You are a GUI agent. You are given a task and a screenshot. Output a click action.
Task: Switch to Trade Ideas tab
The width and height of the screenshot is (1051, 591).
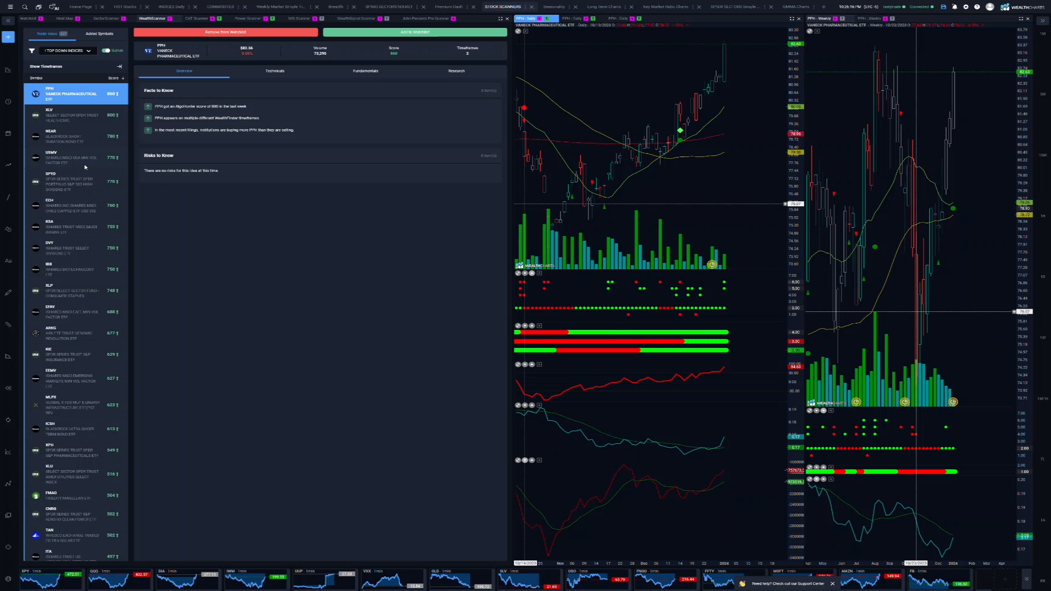(x=51, y=33)
